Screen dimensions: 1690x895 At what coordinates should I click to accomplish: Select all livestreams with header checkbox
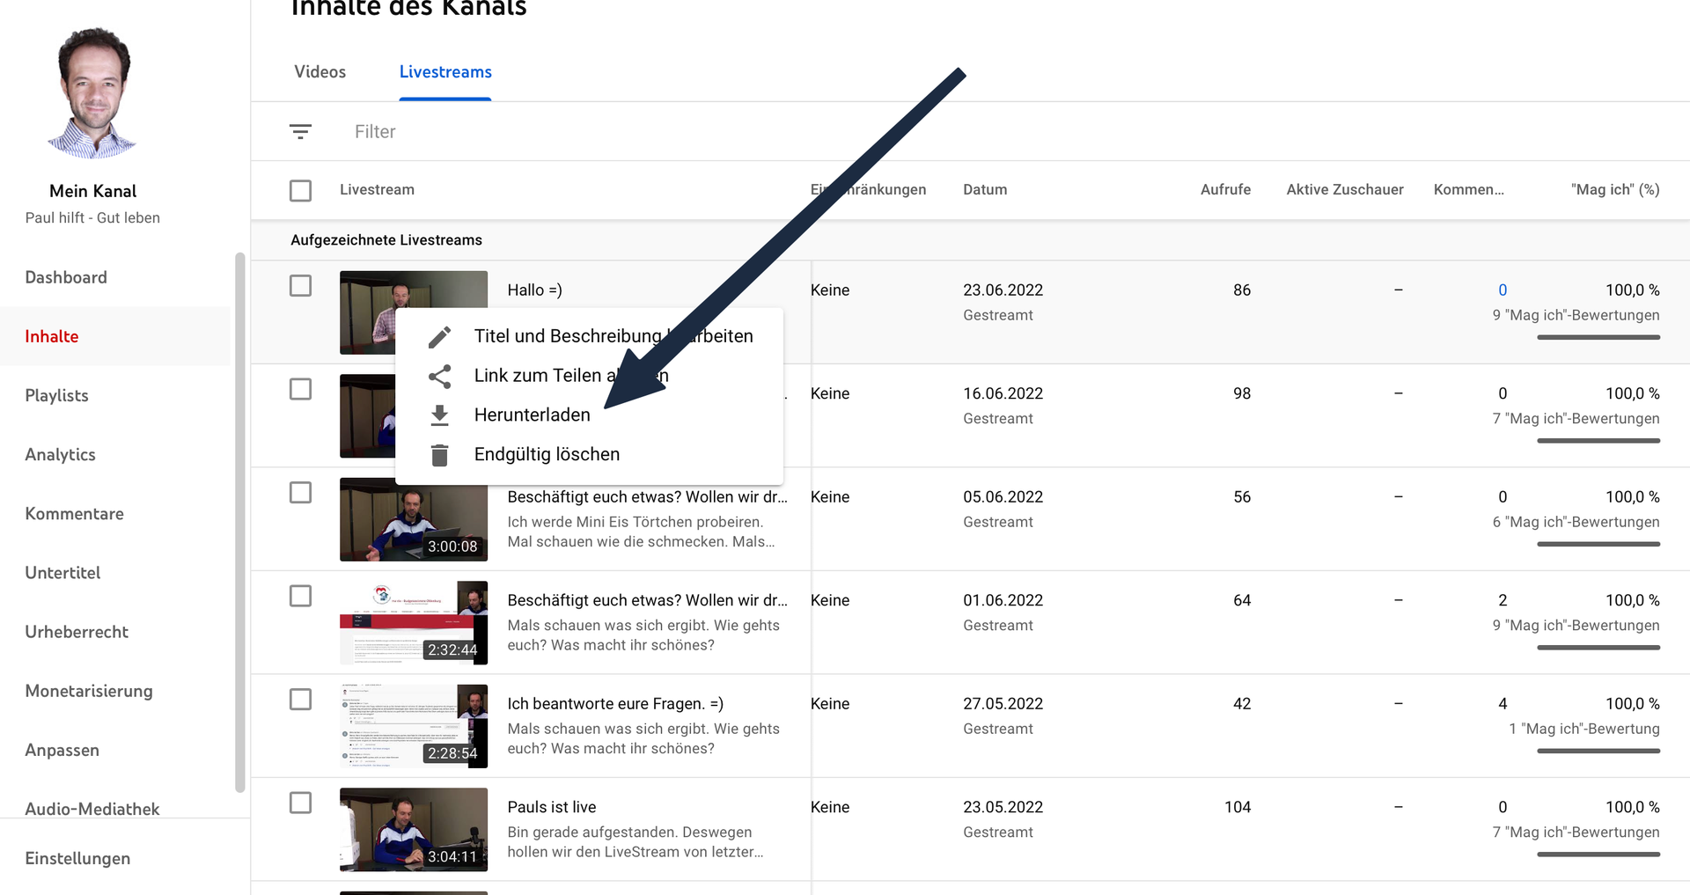click(x=300, y=190)
